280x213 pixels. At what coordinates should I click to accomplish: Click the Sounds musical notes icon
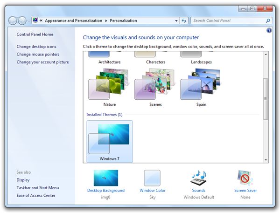[198, 178]
